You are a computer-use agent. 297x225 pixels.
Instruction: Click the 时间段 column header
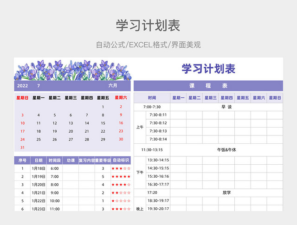point(55,161)
